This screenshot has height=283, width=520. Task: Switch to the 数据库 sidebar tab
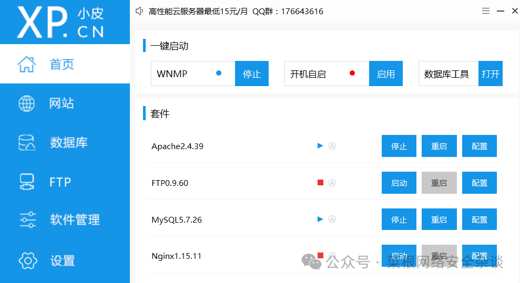(65, 143)
